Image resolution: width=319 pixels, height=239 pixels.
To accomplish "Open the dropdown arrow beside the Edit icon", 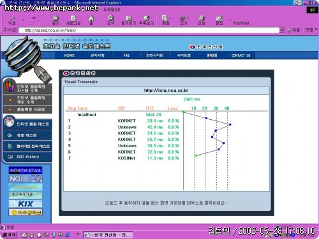I will [x=230, y=20].
